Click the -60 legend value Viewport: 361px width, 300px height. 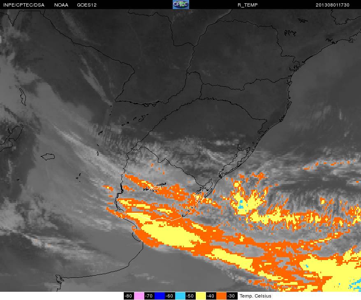[x=170, y=296]
